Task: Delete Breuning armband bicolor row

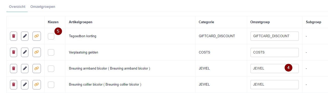Action: (14, 68)
